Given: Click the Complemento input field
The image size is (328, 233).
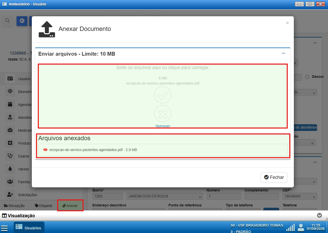Looking at the screenshot, I should coord(262,196).
